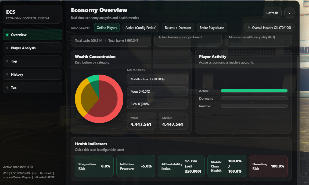Click the Rich: 0 (0.0%) category
The height and width of the screenshot is (185, 309).
(157, 104)
